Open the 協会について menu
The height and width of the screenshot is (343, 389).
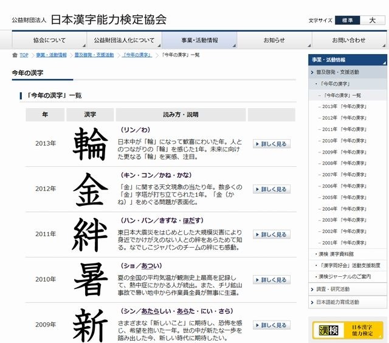tap(49, 40)
